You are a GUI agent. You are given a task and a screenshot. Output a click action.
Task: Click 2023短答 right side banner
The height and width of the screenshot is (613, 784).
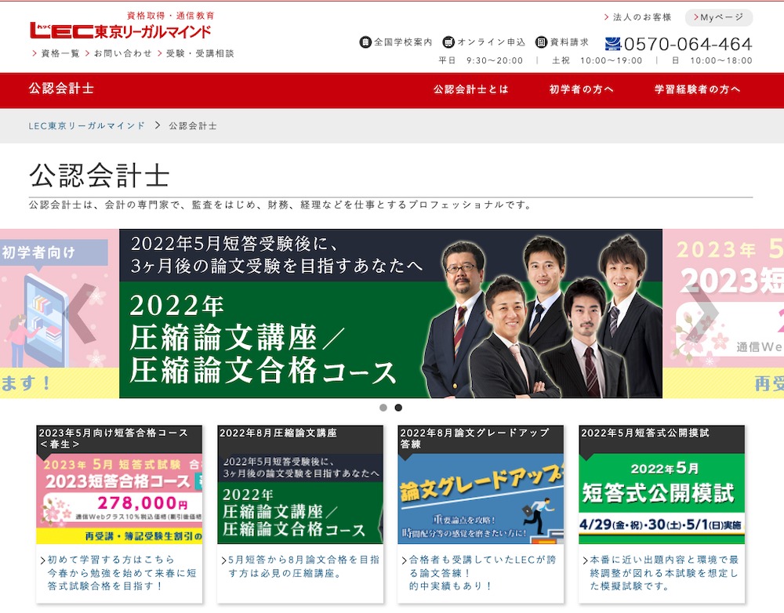coord(723,314)
